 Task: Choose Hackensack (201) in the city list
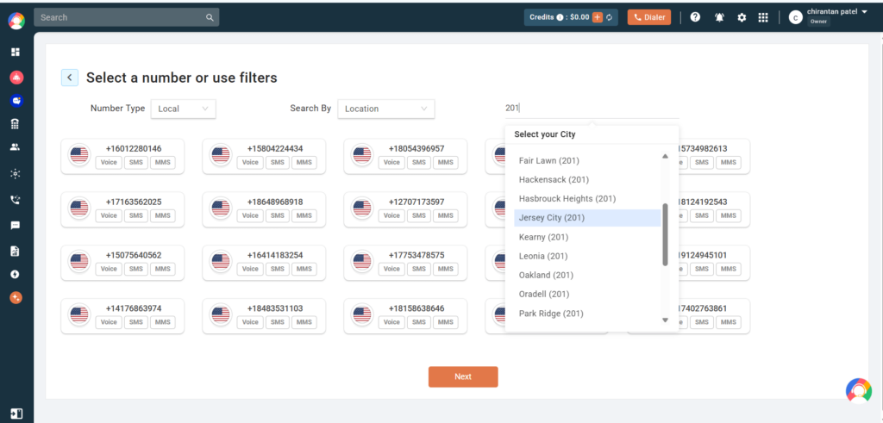(x=554, y=179)
